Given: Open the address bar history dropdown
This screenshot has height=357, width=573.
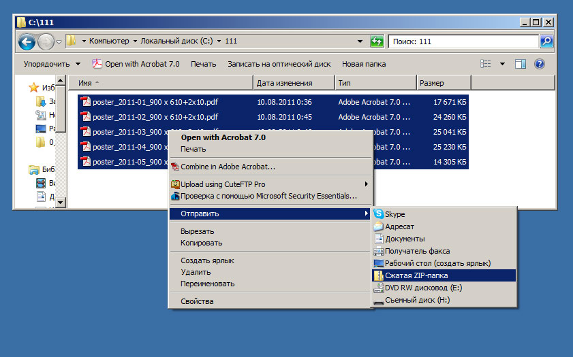Looking at the screenshot, I should [x=360, y=41].
